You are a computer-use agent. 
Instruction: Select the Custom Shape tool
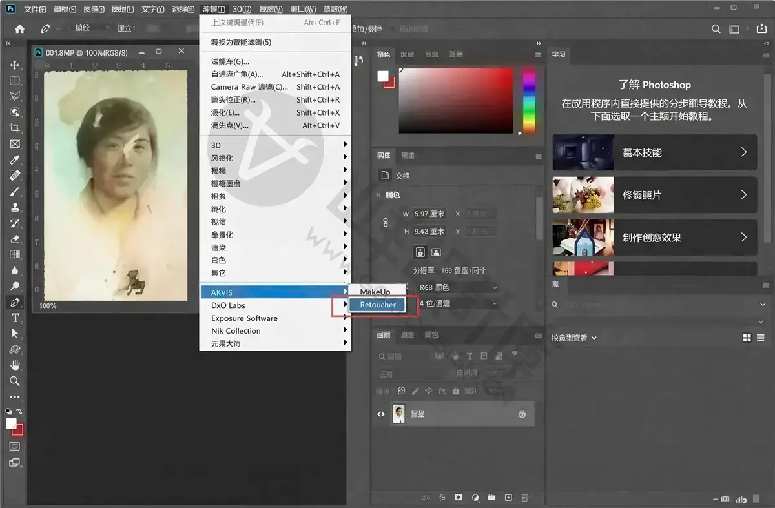tap(15, 349)
